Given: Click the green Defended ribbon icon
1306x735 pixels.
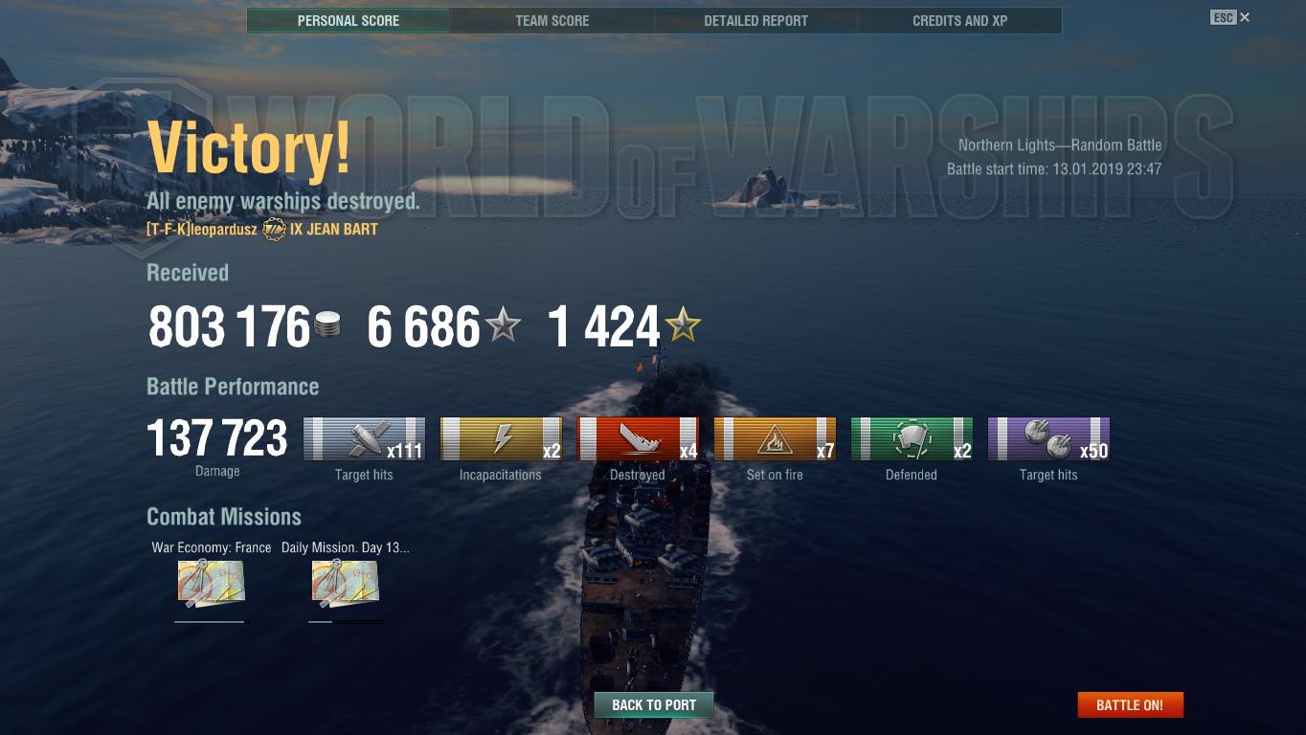Looking at the screenshot, I should [912, 439].
